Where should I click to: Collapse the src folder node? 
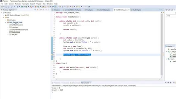click(x=4, y=18)
